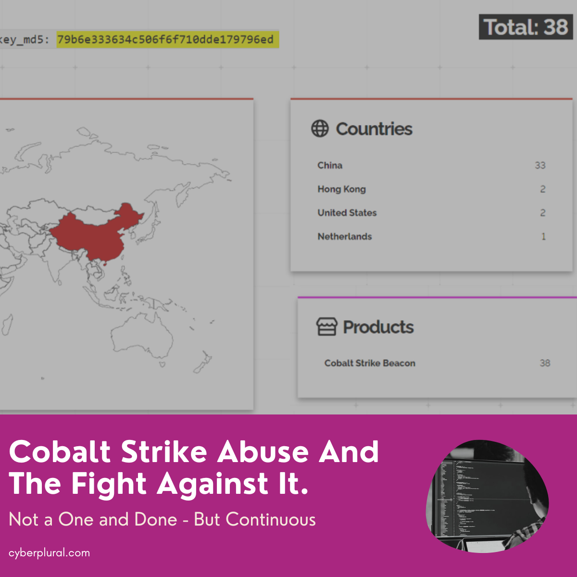Open the cyberplural.com link
The height and width of the screenshot is (577, 577).
49,553
